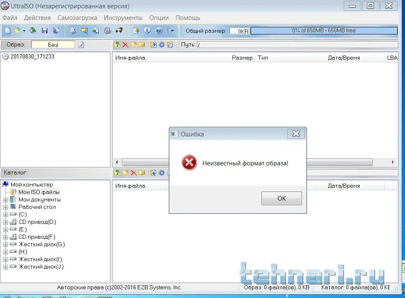Click the Mount to virtual drive icon
This screenshot has height=298, width=405.
108,31
